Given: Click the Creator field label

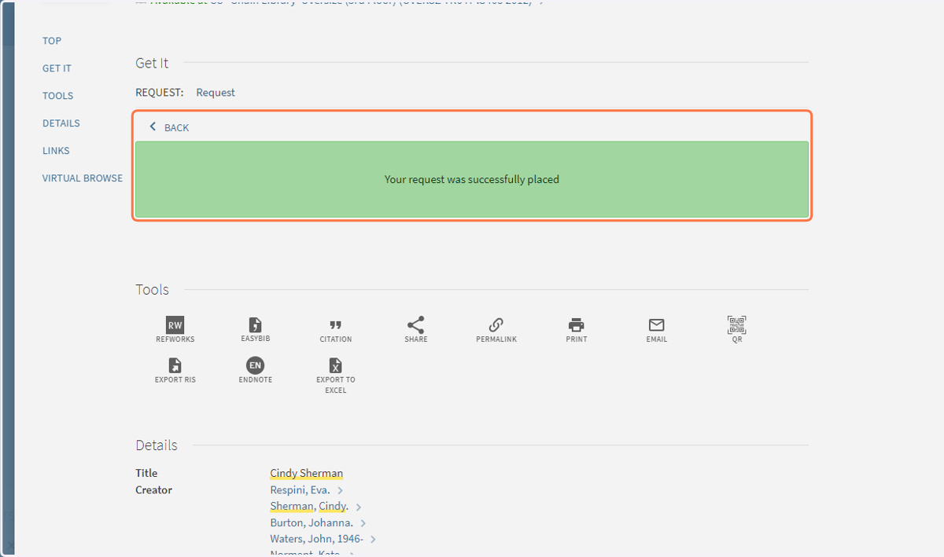Looking at the screenshot, I should click(x=153, y=490).
